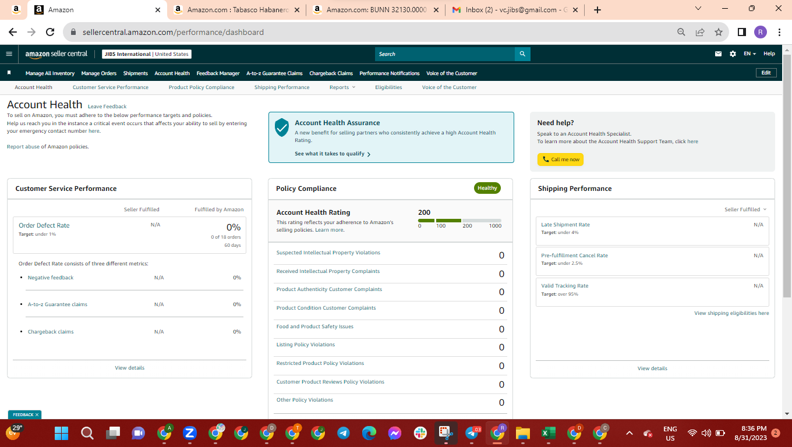Viewport: 792px width, 447px height.
Task: Click the bookmark flag icon beside Manage All Inventory
Action: 9,73
